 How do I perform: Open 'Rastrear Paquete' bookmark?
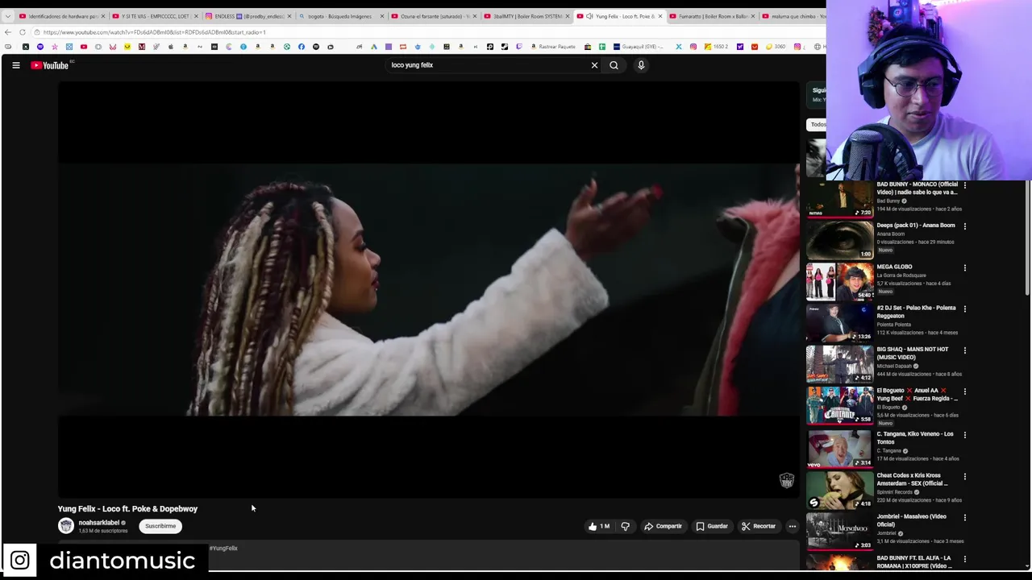coord(552,47)
